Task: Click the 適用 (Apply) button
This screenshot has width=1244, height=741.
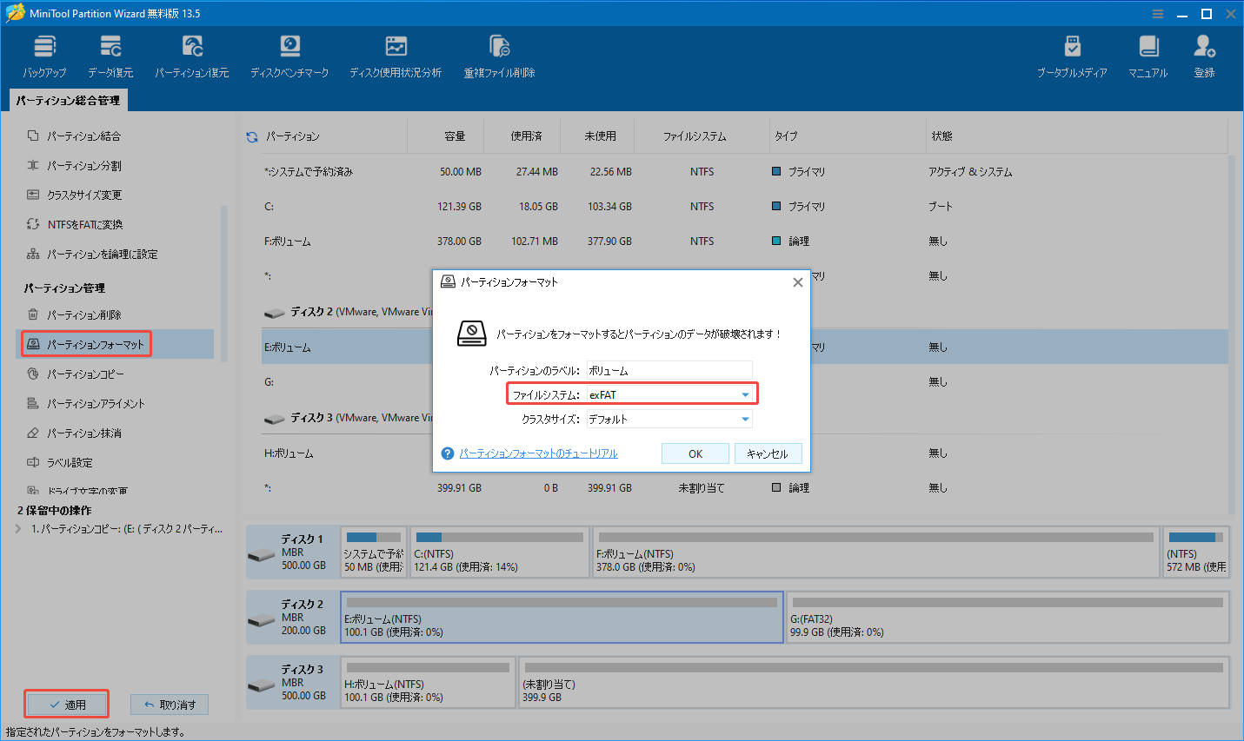Action: [x=66, y=704]
